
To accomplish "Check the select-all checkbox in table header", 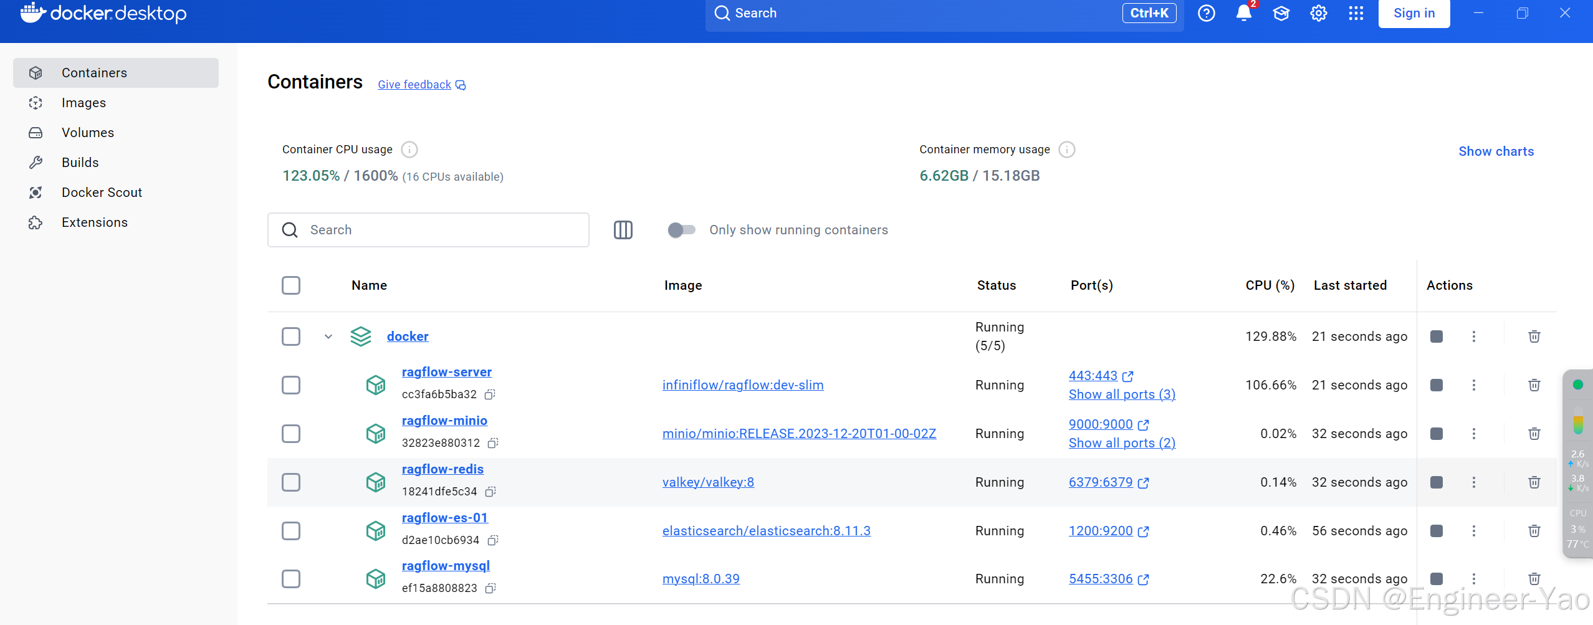I will (x=291, y=285).
